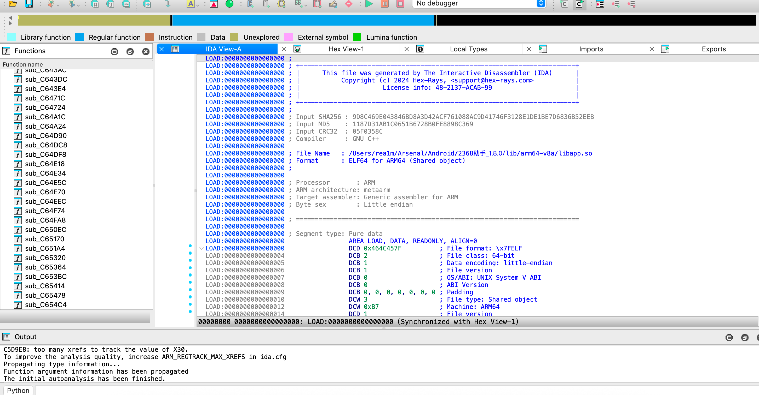Click the gray 'C' with arrow icon
This screenshot has height=395, width=759.
[564, 4]
